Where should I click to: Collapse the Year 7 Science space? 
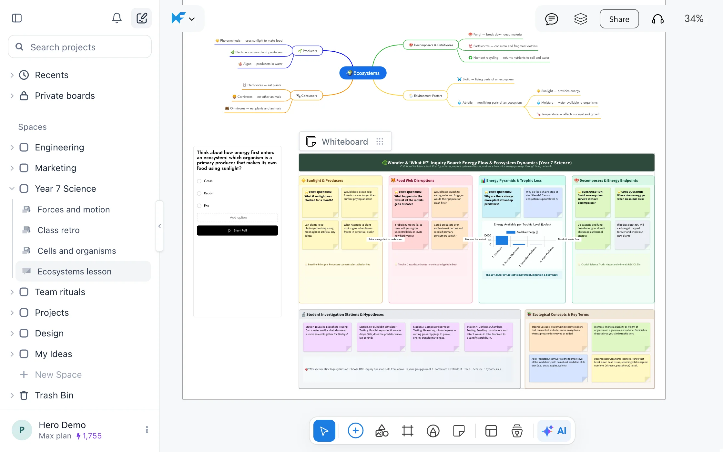pos(12,189)
